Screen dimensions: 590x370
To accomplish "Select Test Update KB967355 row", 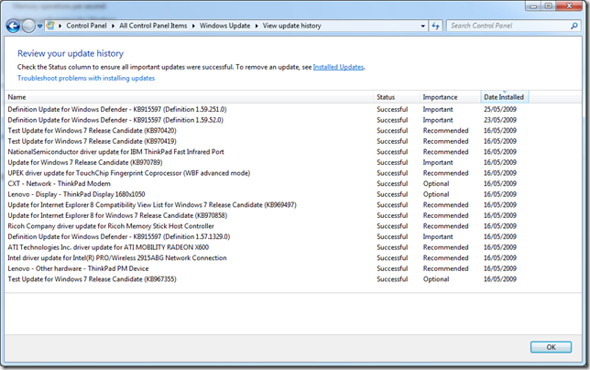I will click(x=293, y=279).
